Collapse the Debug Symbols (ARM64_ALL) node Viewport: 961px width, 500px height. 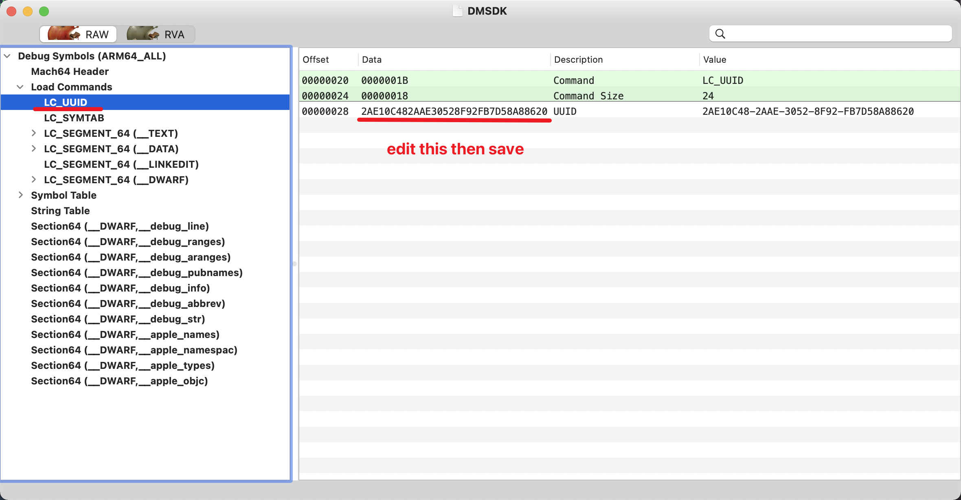pyautogui.click(x=7, y=56)
